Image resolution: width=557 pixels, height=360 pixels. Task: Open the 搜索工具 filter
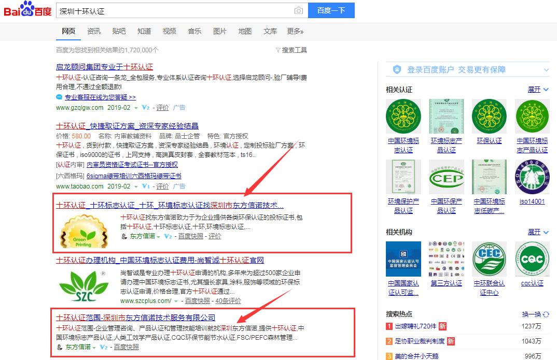coord(291,50)
